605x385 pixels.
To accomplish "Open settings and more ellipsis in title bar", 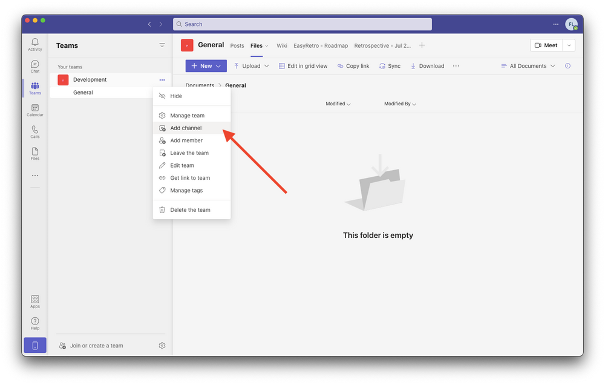I will (x=555, y=24).
